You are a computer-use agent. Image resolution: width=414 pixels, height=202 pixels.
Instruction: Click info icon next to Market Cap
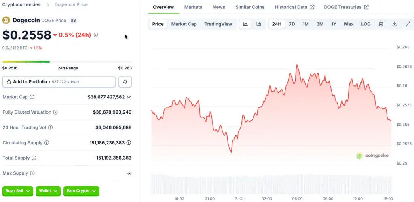32,97
